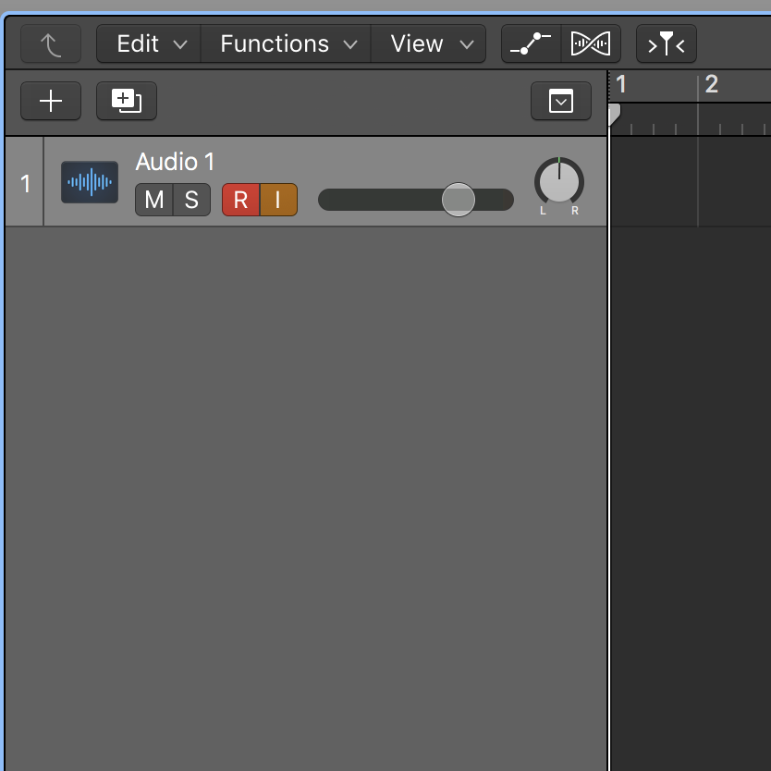Viewport: 771px width, 771px height.
Task: Toggle the Flex waveform button
Action: 591,43
